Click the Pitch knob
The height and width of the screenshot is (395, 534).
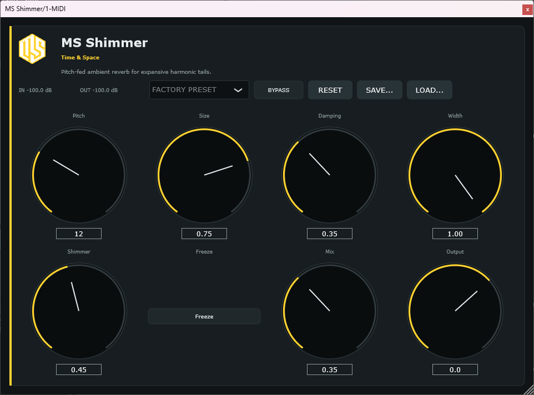79,175
